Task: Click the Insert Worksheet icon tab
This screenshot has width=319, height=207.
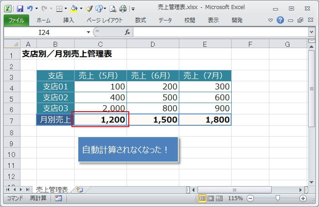Action: [x=80, y=190]
